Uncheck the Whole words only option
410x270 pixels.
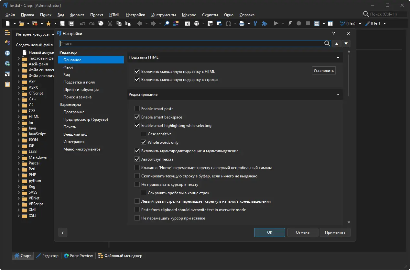tap(144, 142)
